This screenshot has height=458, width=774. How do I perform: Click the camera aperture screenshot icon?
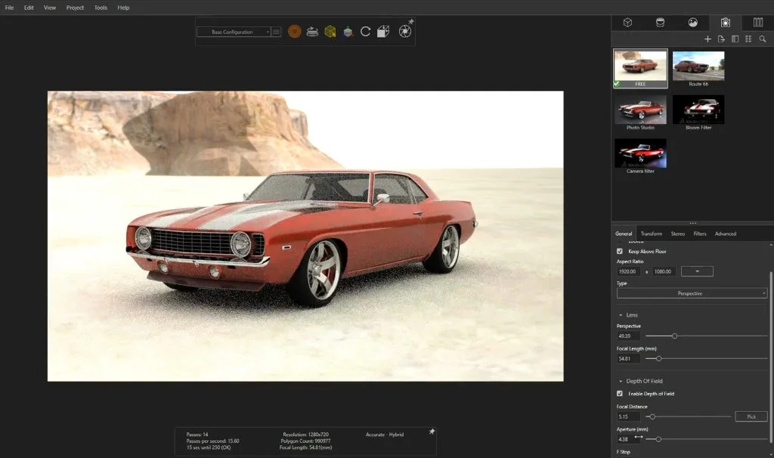[404, 32]
